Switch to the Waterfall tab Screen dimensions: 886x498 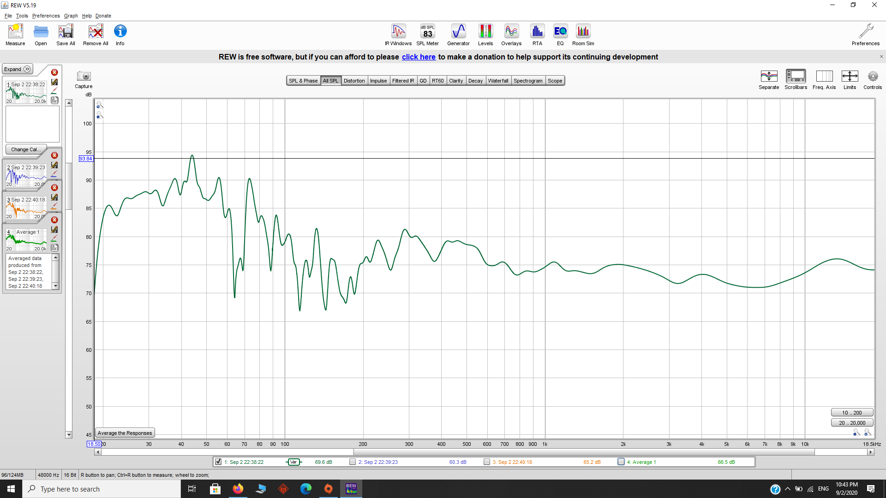click(x=498, y=81)
